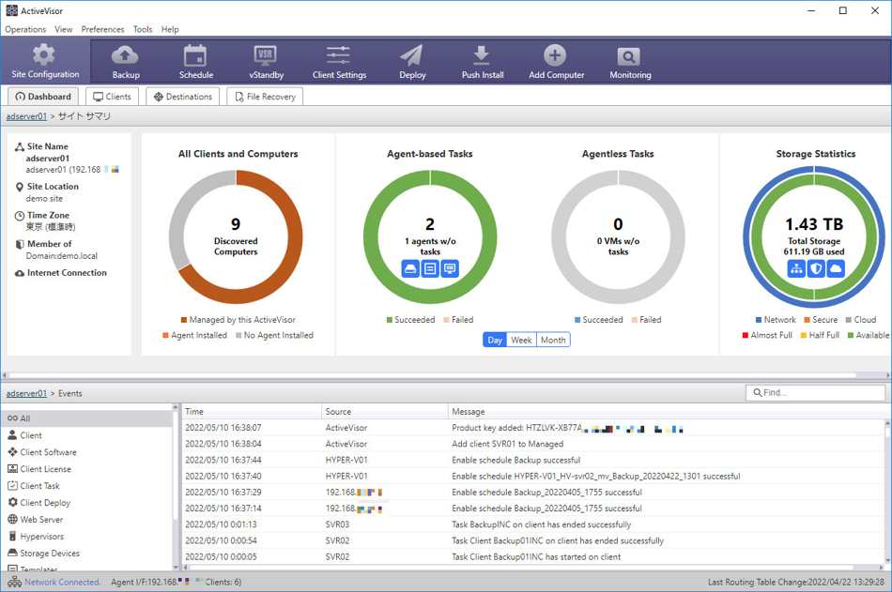The image size is (892, 592).
Task: Click the list icon in Agent-based Tasks
Action: (x=430, y=268)
